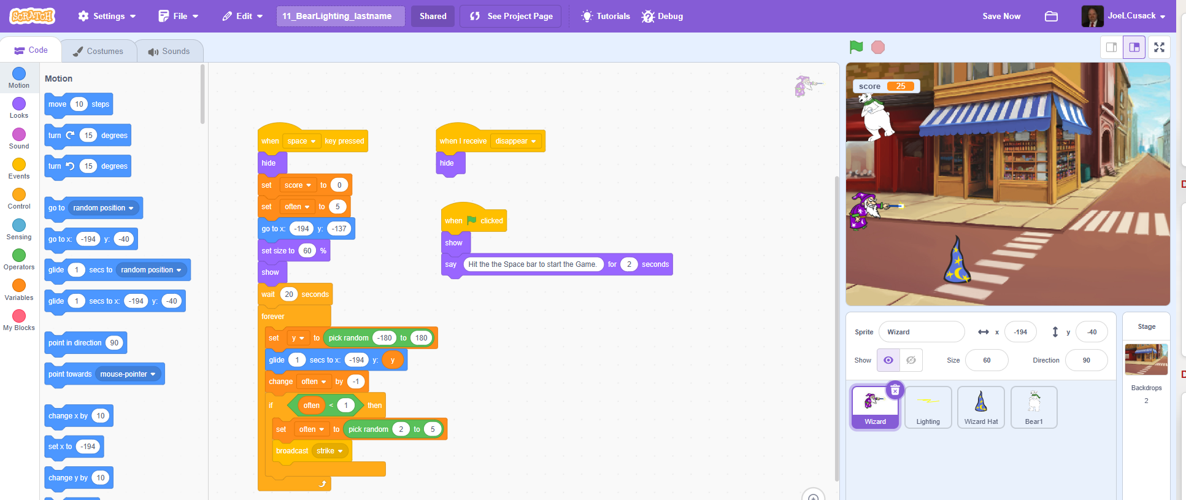The width and height of the screenshot is (1186, 500).
Task: Switch to the Costumes tab
Action: [98, 51]
